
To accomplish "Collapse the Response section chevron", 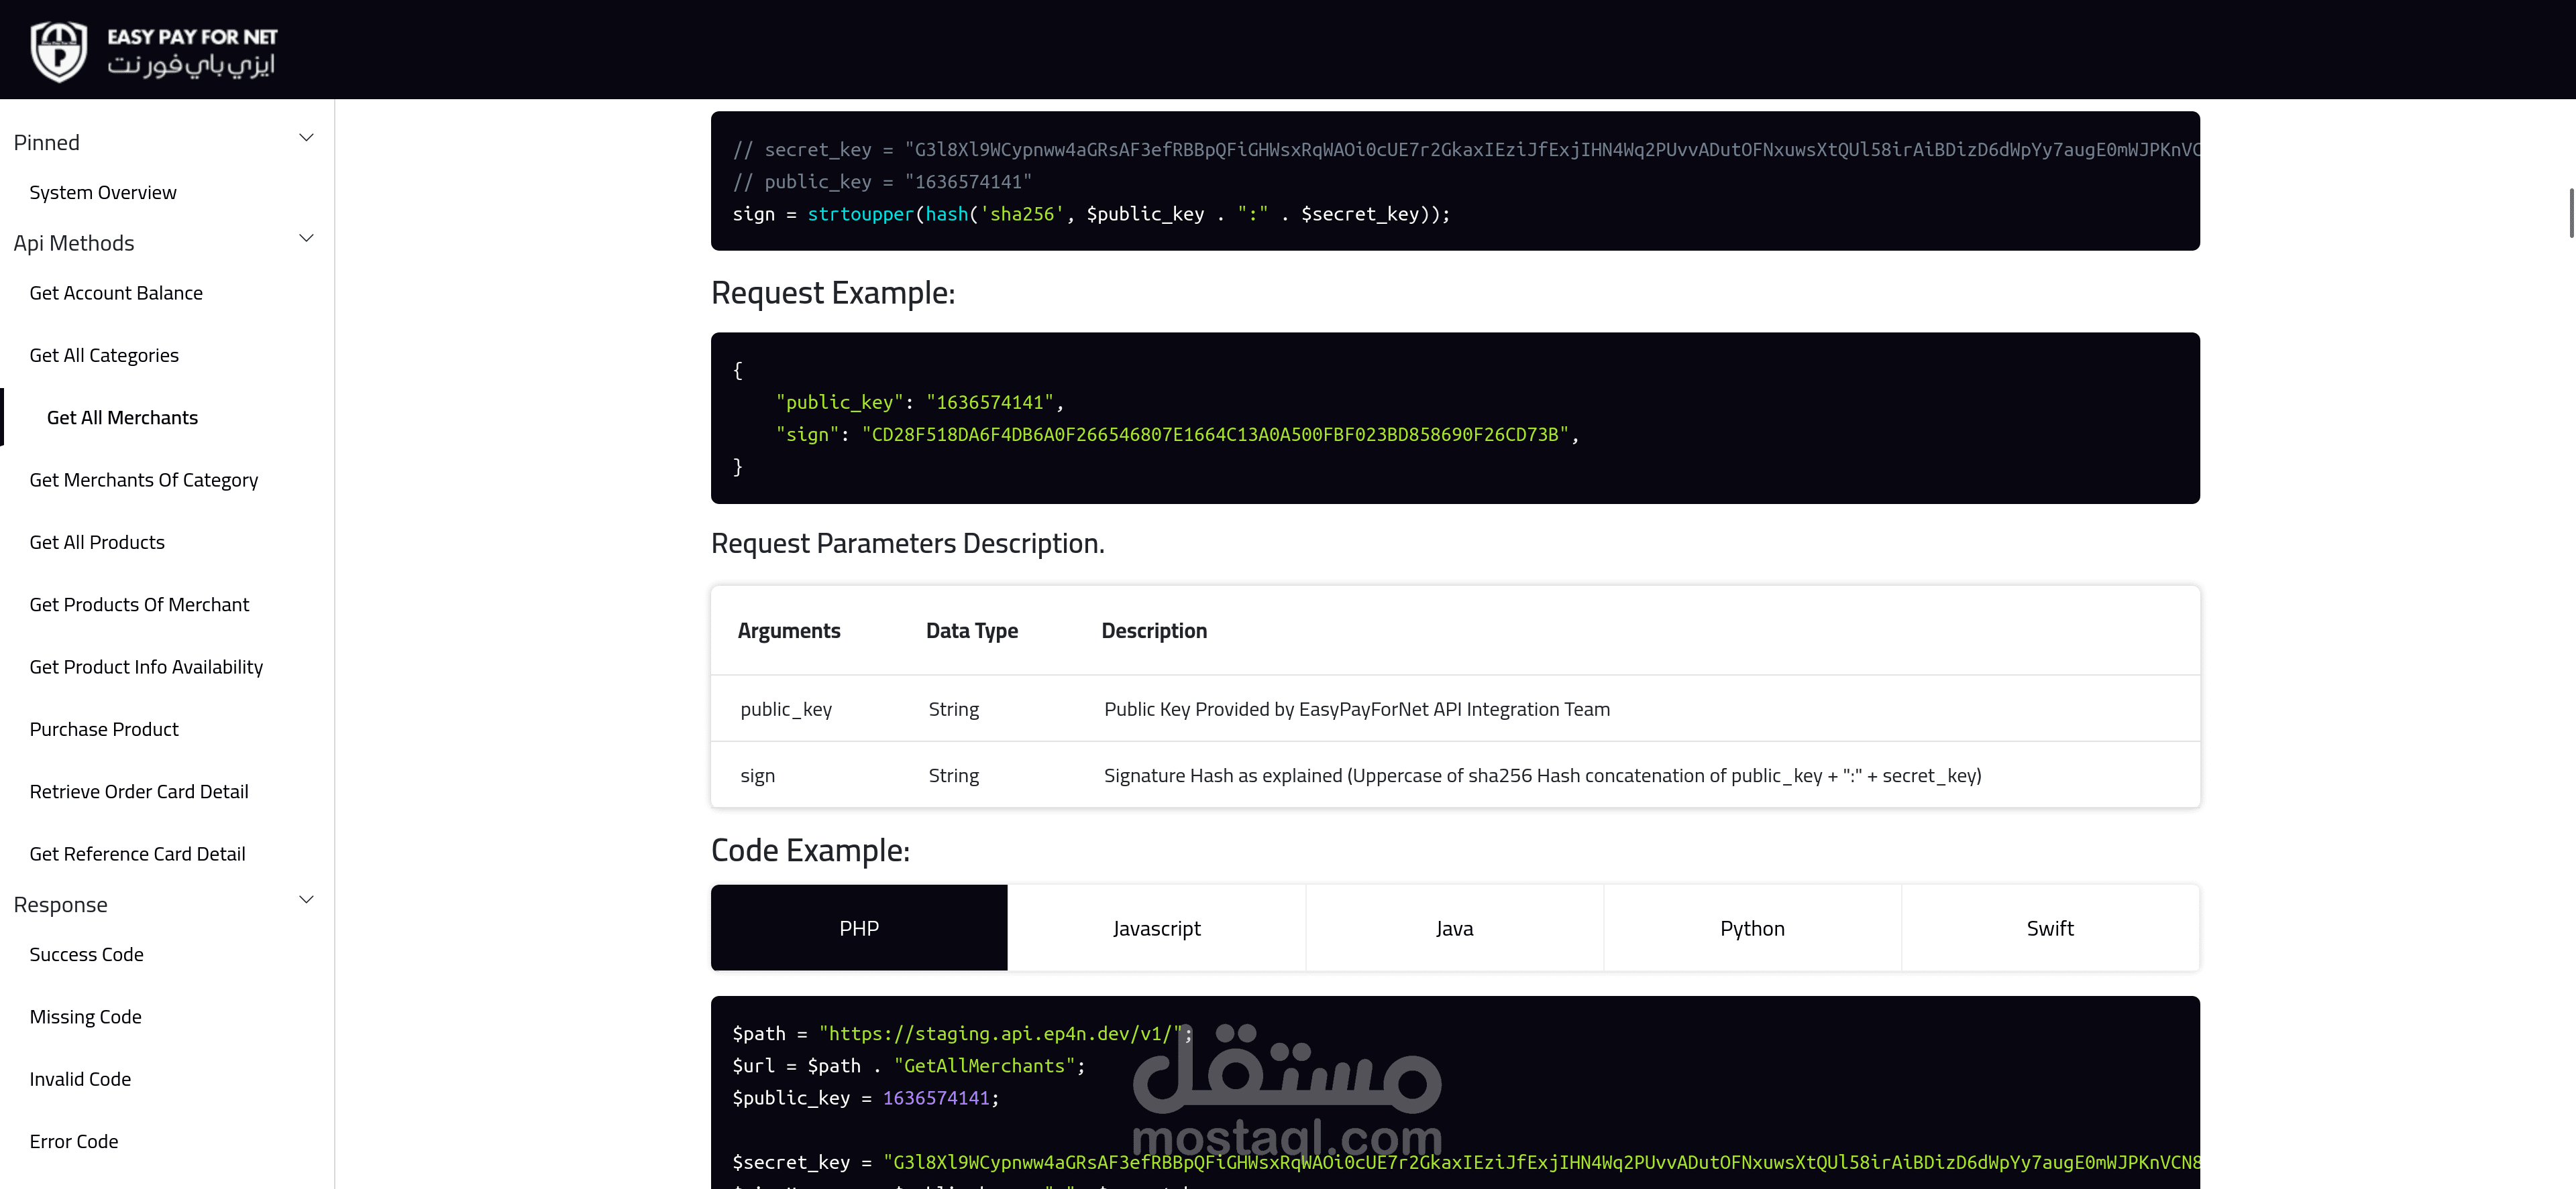I will pos(306,900).
